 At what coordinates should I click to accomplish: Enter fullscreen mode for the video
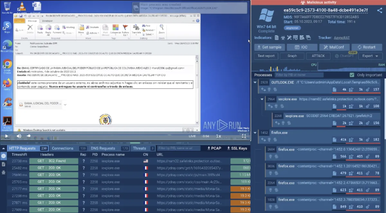tap(244, 136)
